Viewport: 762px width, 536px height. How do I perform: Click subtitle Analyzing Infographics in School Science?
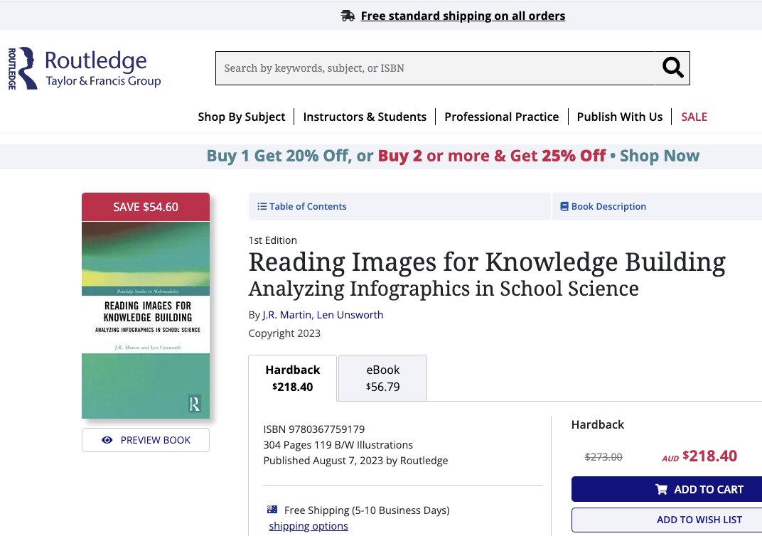pos(444,289)
